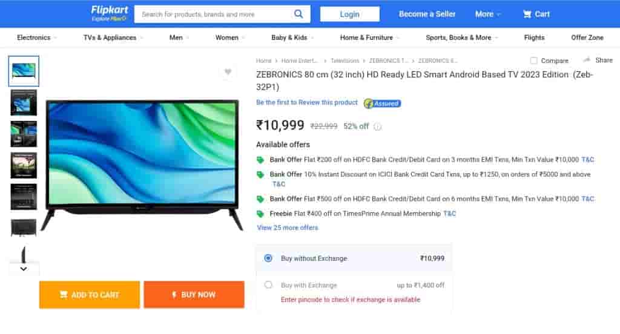This screenshot has height=334, width=620.
Task: Click the green tag icon beside Freebie offer
Action: click(260, 214)
